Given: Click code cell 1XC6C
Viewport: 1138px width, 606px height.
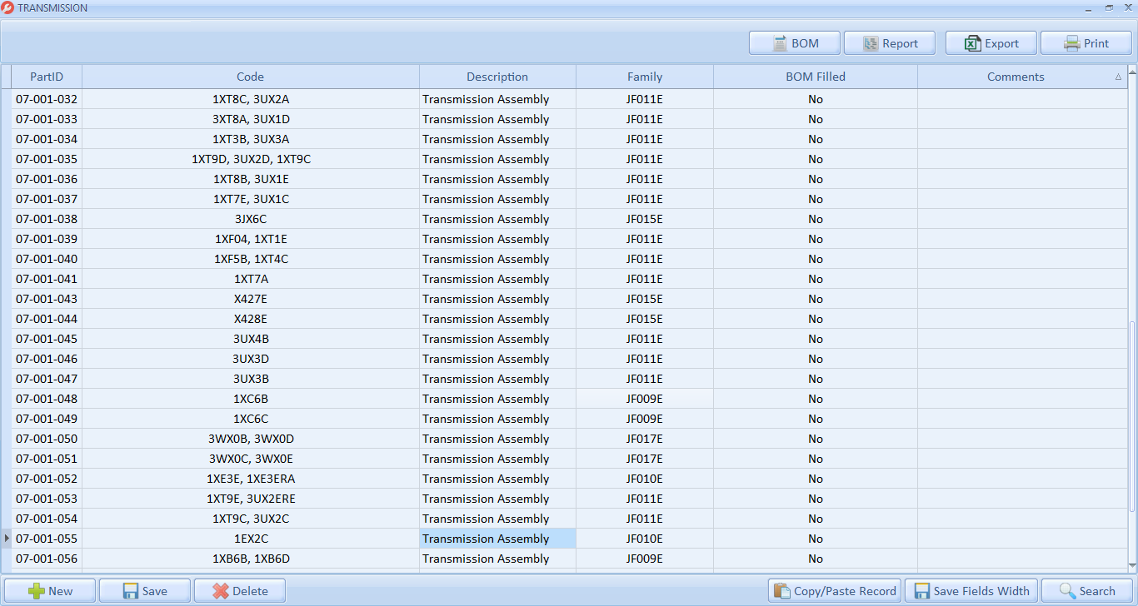Looking at the screenshot, I should pyautogui.click(x=251, y=419).
